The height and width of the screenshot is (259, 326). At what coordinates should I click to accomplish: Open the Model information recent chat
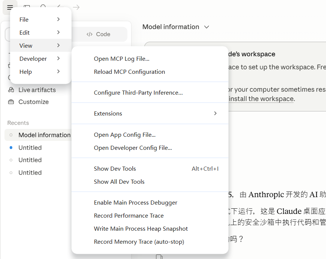(38, 135)
